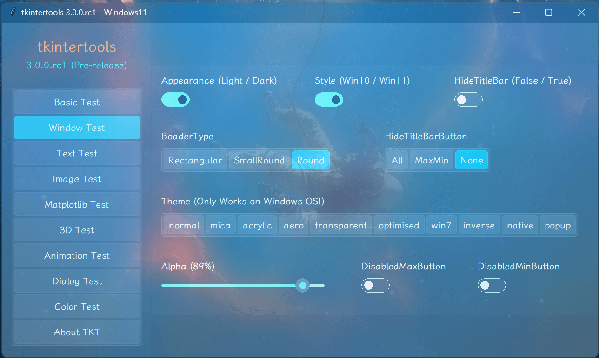Enable the DisabledMinButton switch
Screen dimensions: 599x358
tap(492, 285)
